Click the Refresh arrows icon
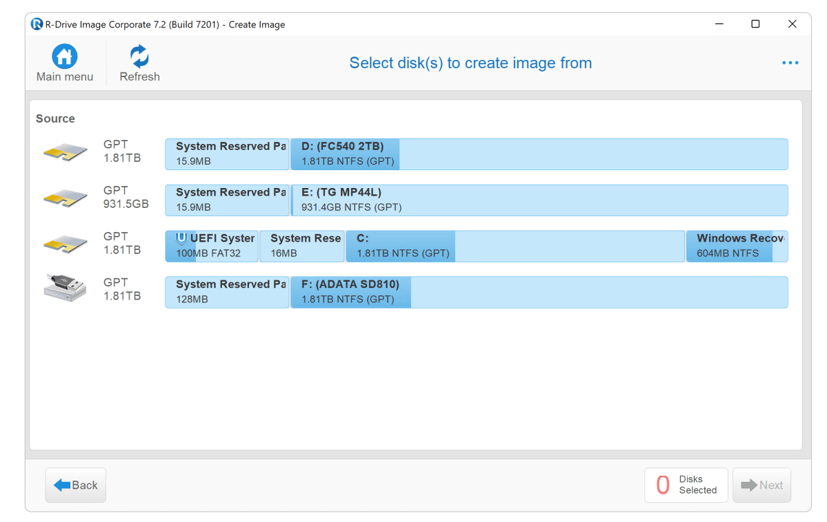Screen dimensions: 827x522 click(139, 56)
